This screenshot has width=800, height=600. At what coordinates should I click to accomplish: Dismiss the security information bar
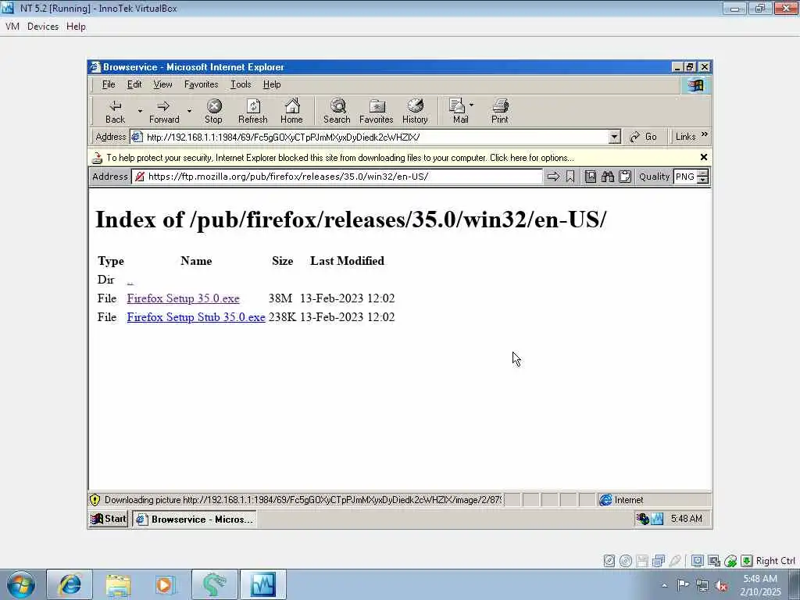704,157
